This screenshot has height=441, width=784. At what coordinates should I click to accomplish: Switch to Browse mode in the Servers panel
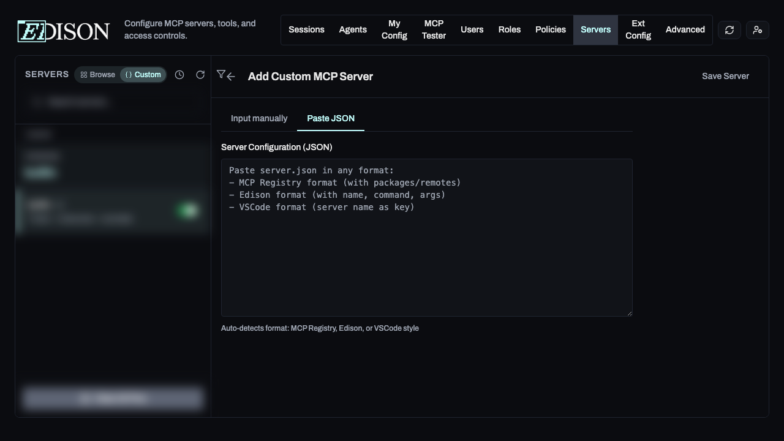point(97,74)
